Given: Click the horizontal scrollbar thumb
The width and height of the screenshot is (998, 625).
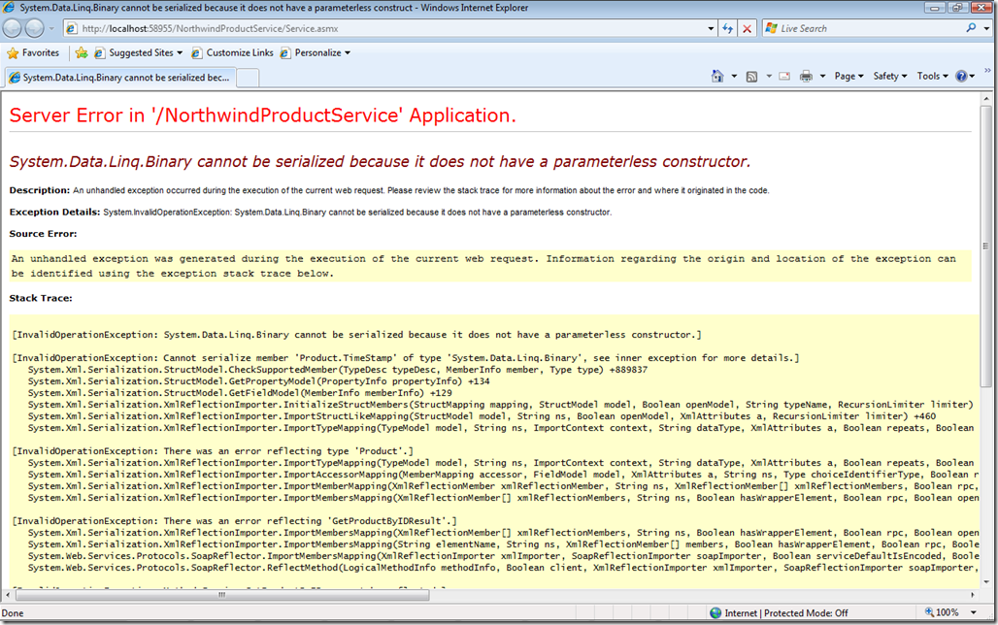Looking at the screenshot, I should pos(222,595).
